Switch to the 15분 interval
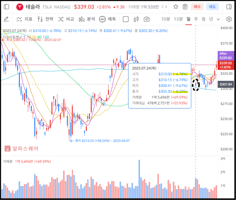The width and height of the screenshot is (236, 200). [x=178, y=19]
